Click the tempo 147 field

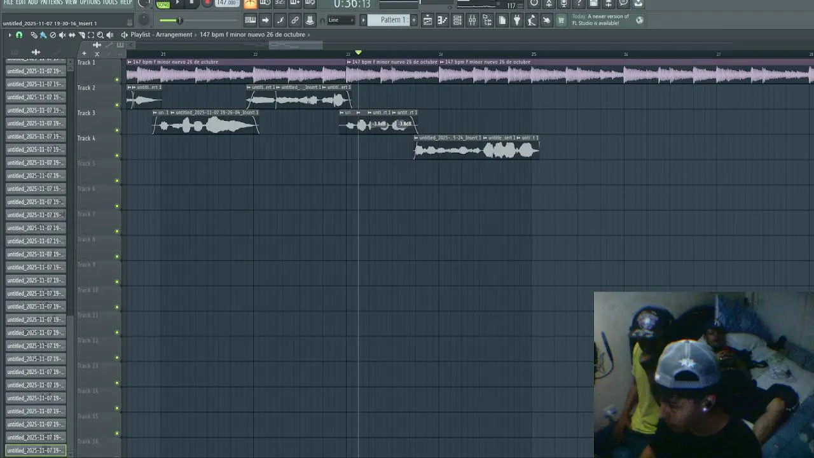226,3
